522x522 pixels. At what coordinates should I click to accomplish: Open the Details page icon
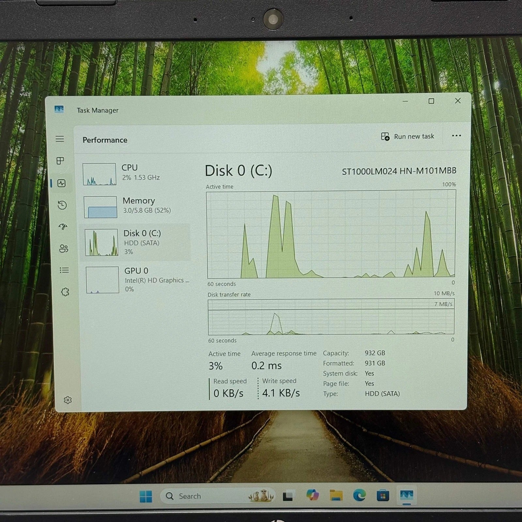64,270
